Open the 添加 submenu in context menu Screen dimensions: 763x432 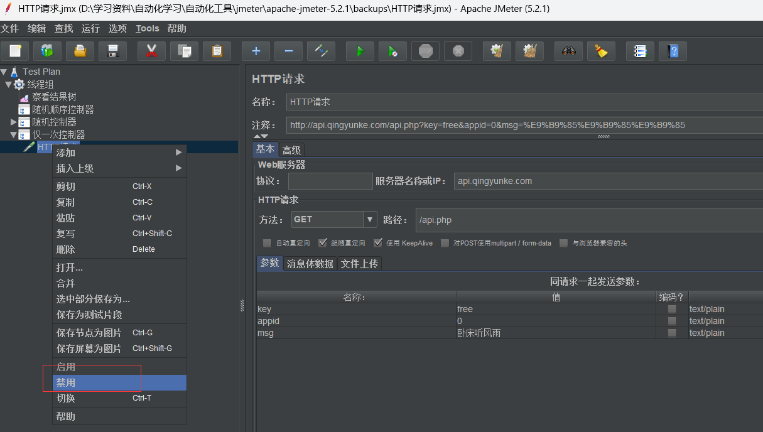[119, 153]
